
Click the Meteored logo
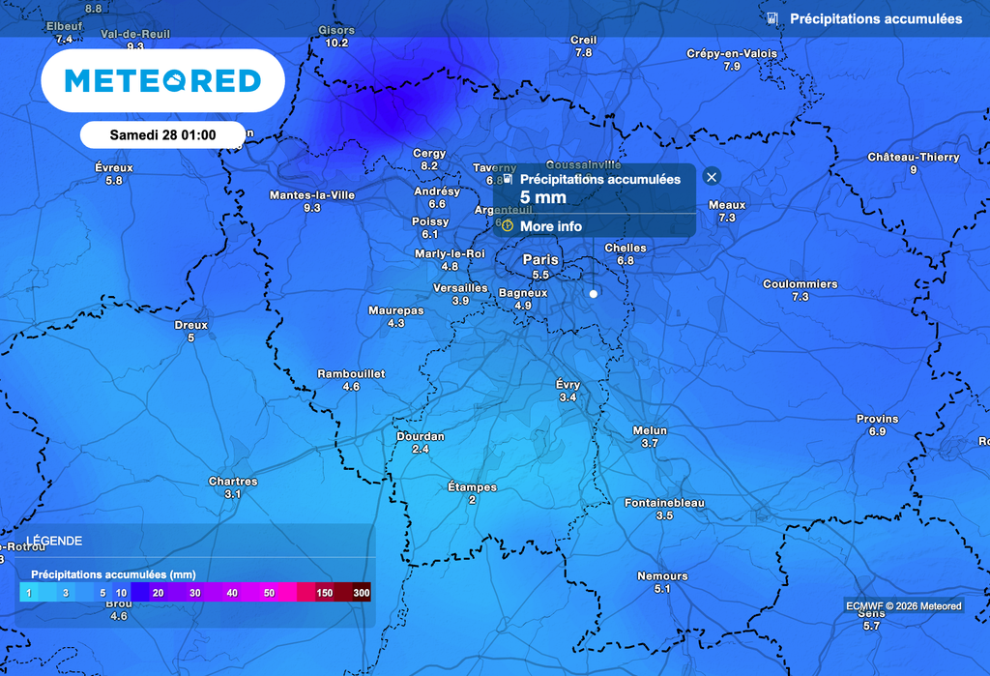click(162, 80)
